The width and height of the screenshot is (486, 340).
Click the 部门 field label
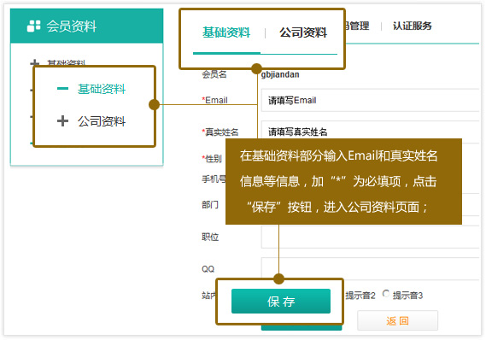210,204
